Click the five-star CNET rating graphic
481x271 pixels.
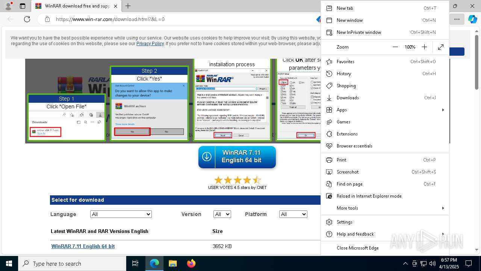237,180
